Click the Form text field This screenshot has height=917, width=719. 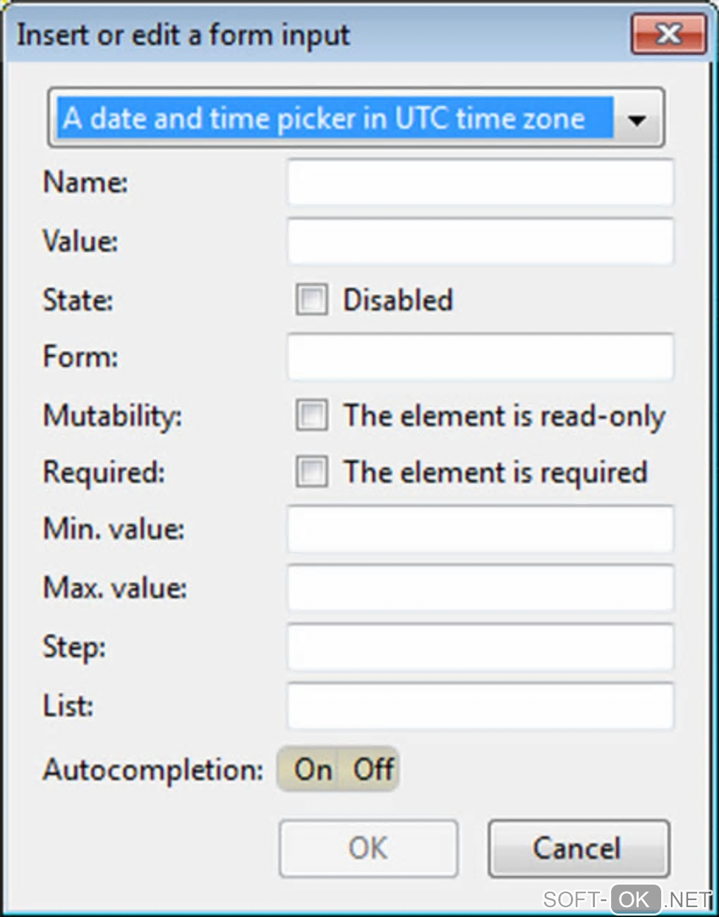(480, 357)
